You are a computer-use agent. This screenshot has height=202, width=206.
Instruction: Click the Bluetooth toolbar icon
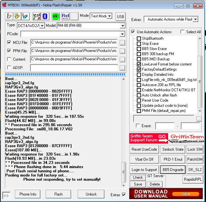(45, 16)
